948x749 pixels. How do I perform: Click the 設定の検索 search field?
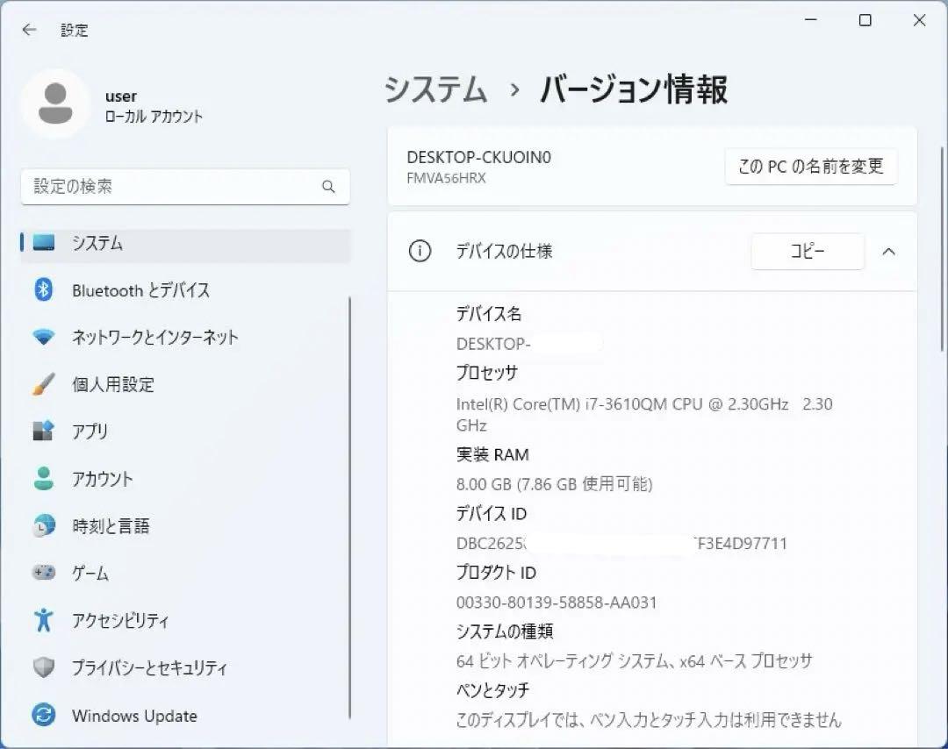pos(185,187)
